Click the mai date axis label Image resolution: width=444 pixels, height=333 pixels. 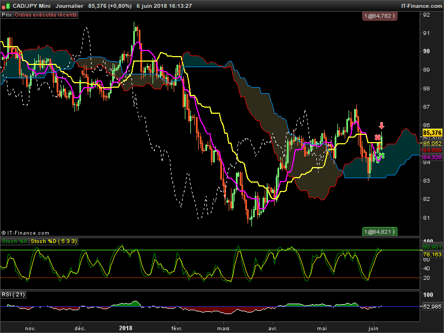322,328
